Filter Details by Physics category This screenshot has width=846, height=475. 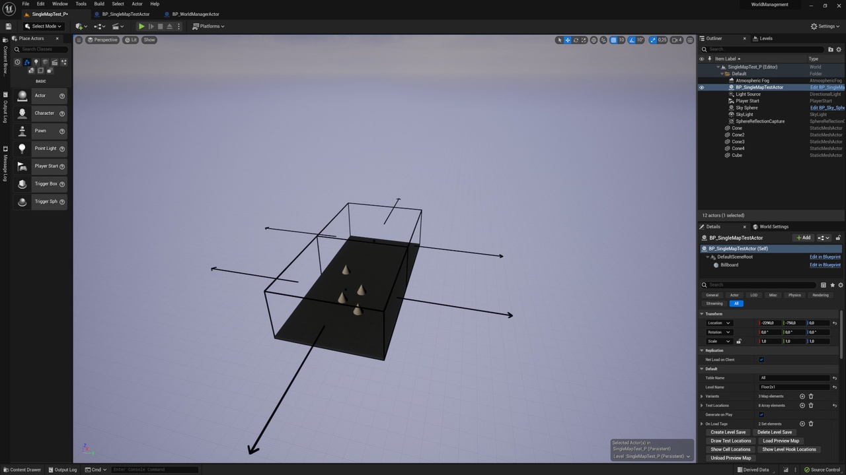point(794,295)
